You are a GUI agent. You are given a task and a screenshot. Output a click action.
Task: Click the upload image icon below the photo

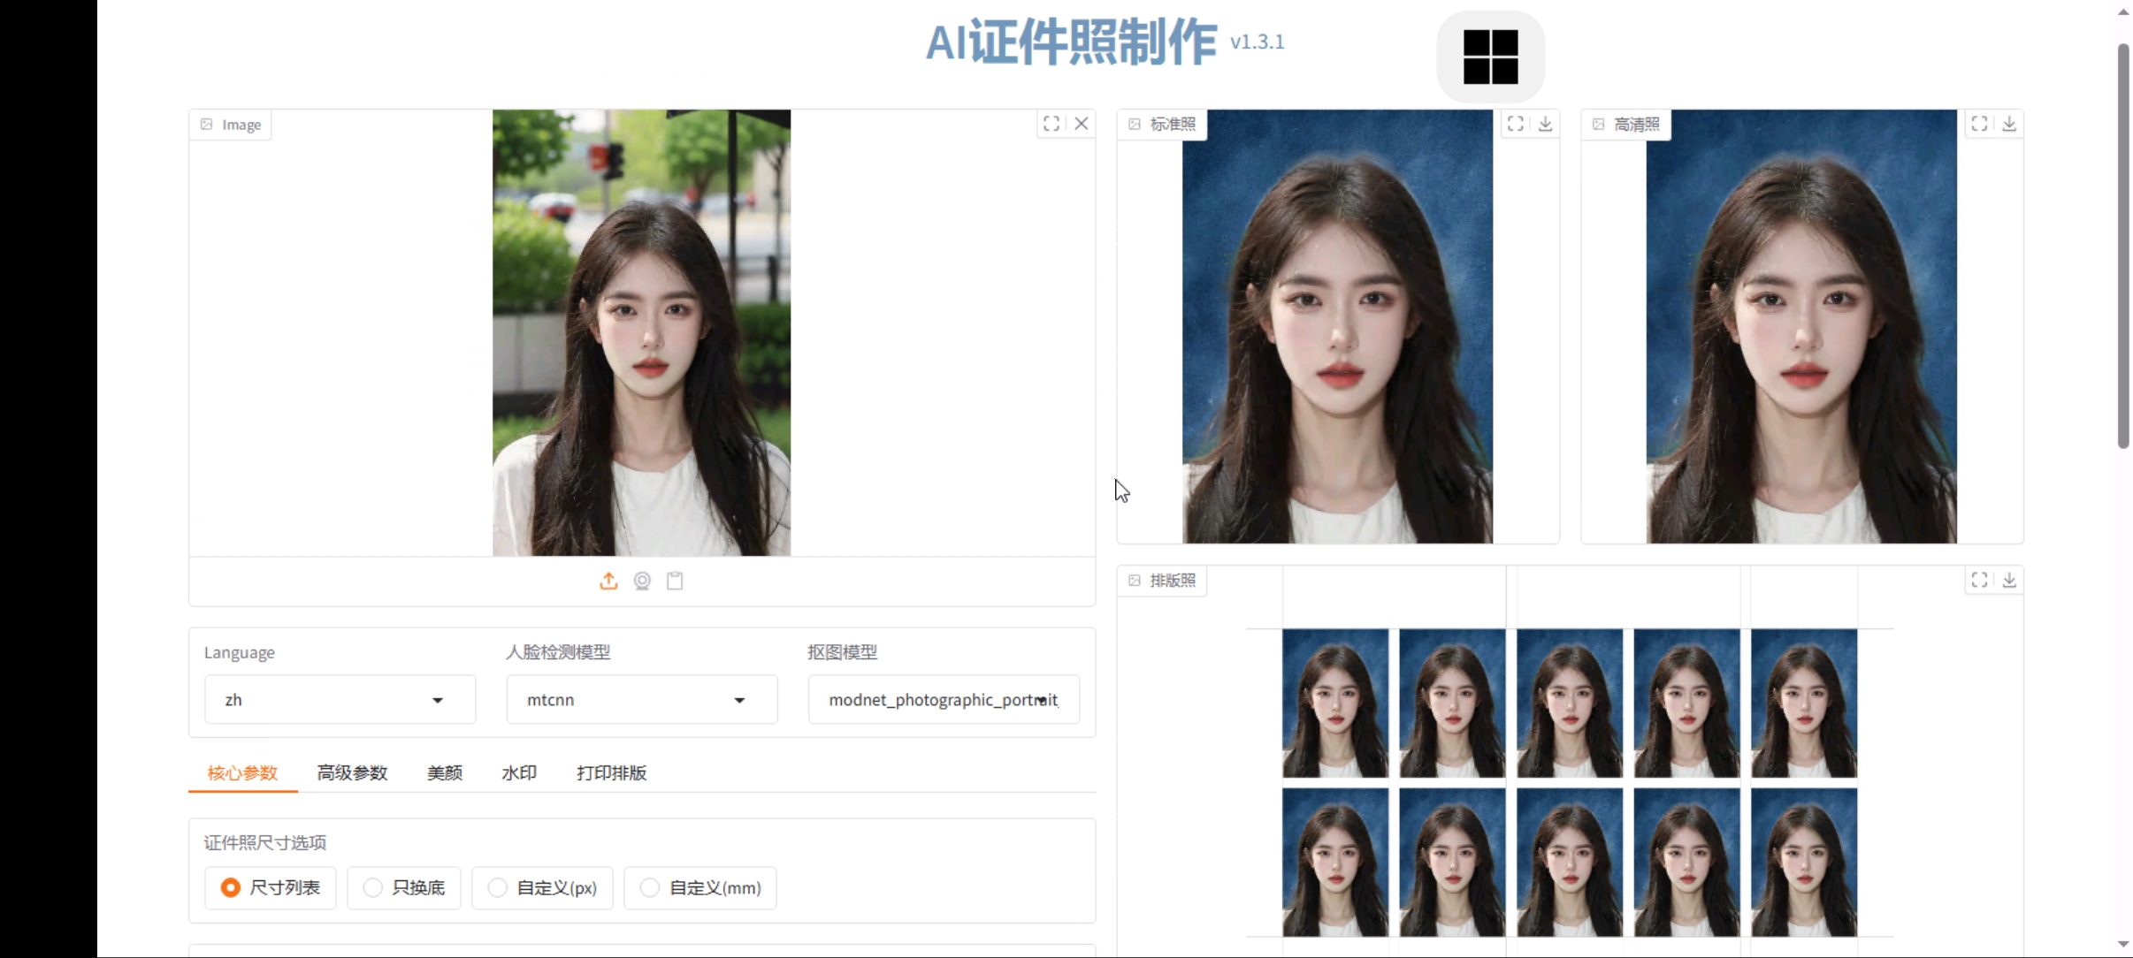point(608,581)
